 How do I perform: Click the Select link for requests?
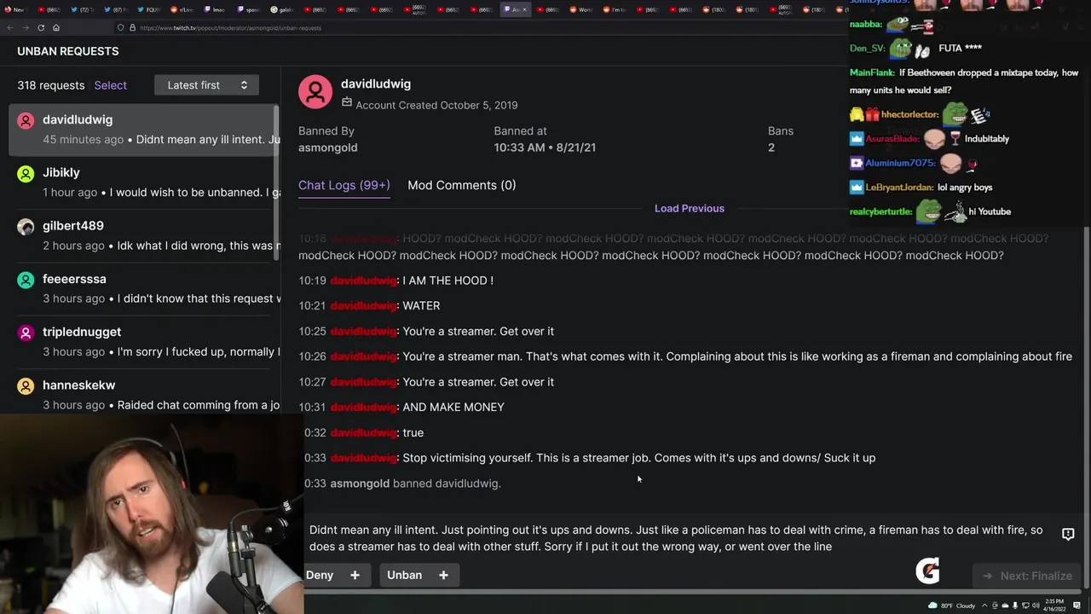110,85
